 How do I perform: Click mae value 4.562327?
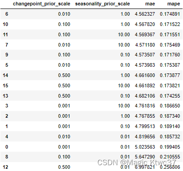145,14
